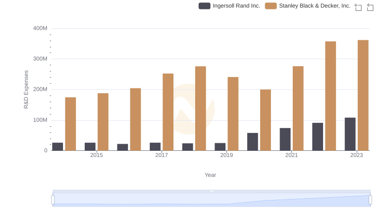Click the left handle of the zoom slider
This screenshot has width=379, height=218.
[53, 200]
